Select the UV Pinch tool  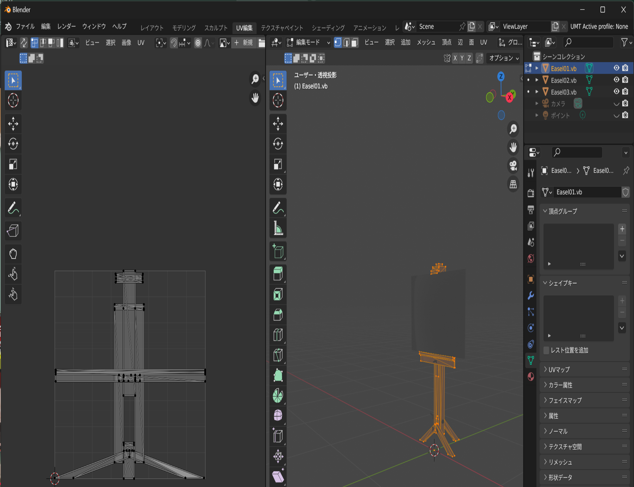(13, 294)
